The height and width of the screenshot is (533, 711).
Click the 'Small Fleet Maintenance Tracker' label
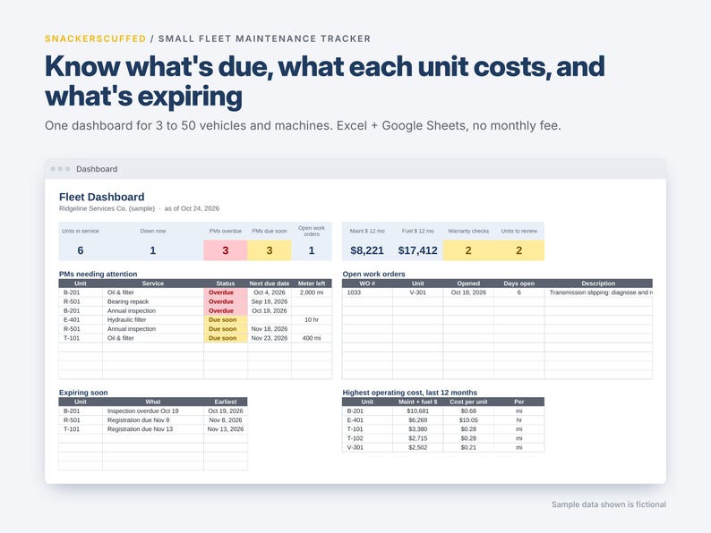(264, 38)
